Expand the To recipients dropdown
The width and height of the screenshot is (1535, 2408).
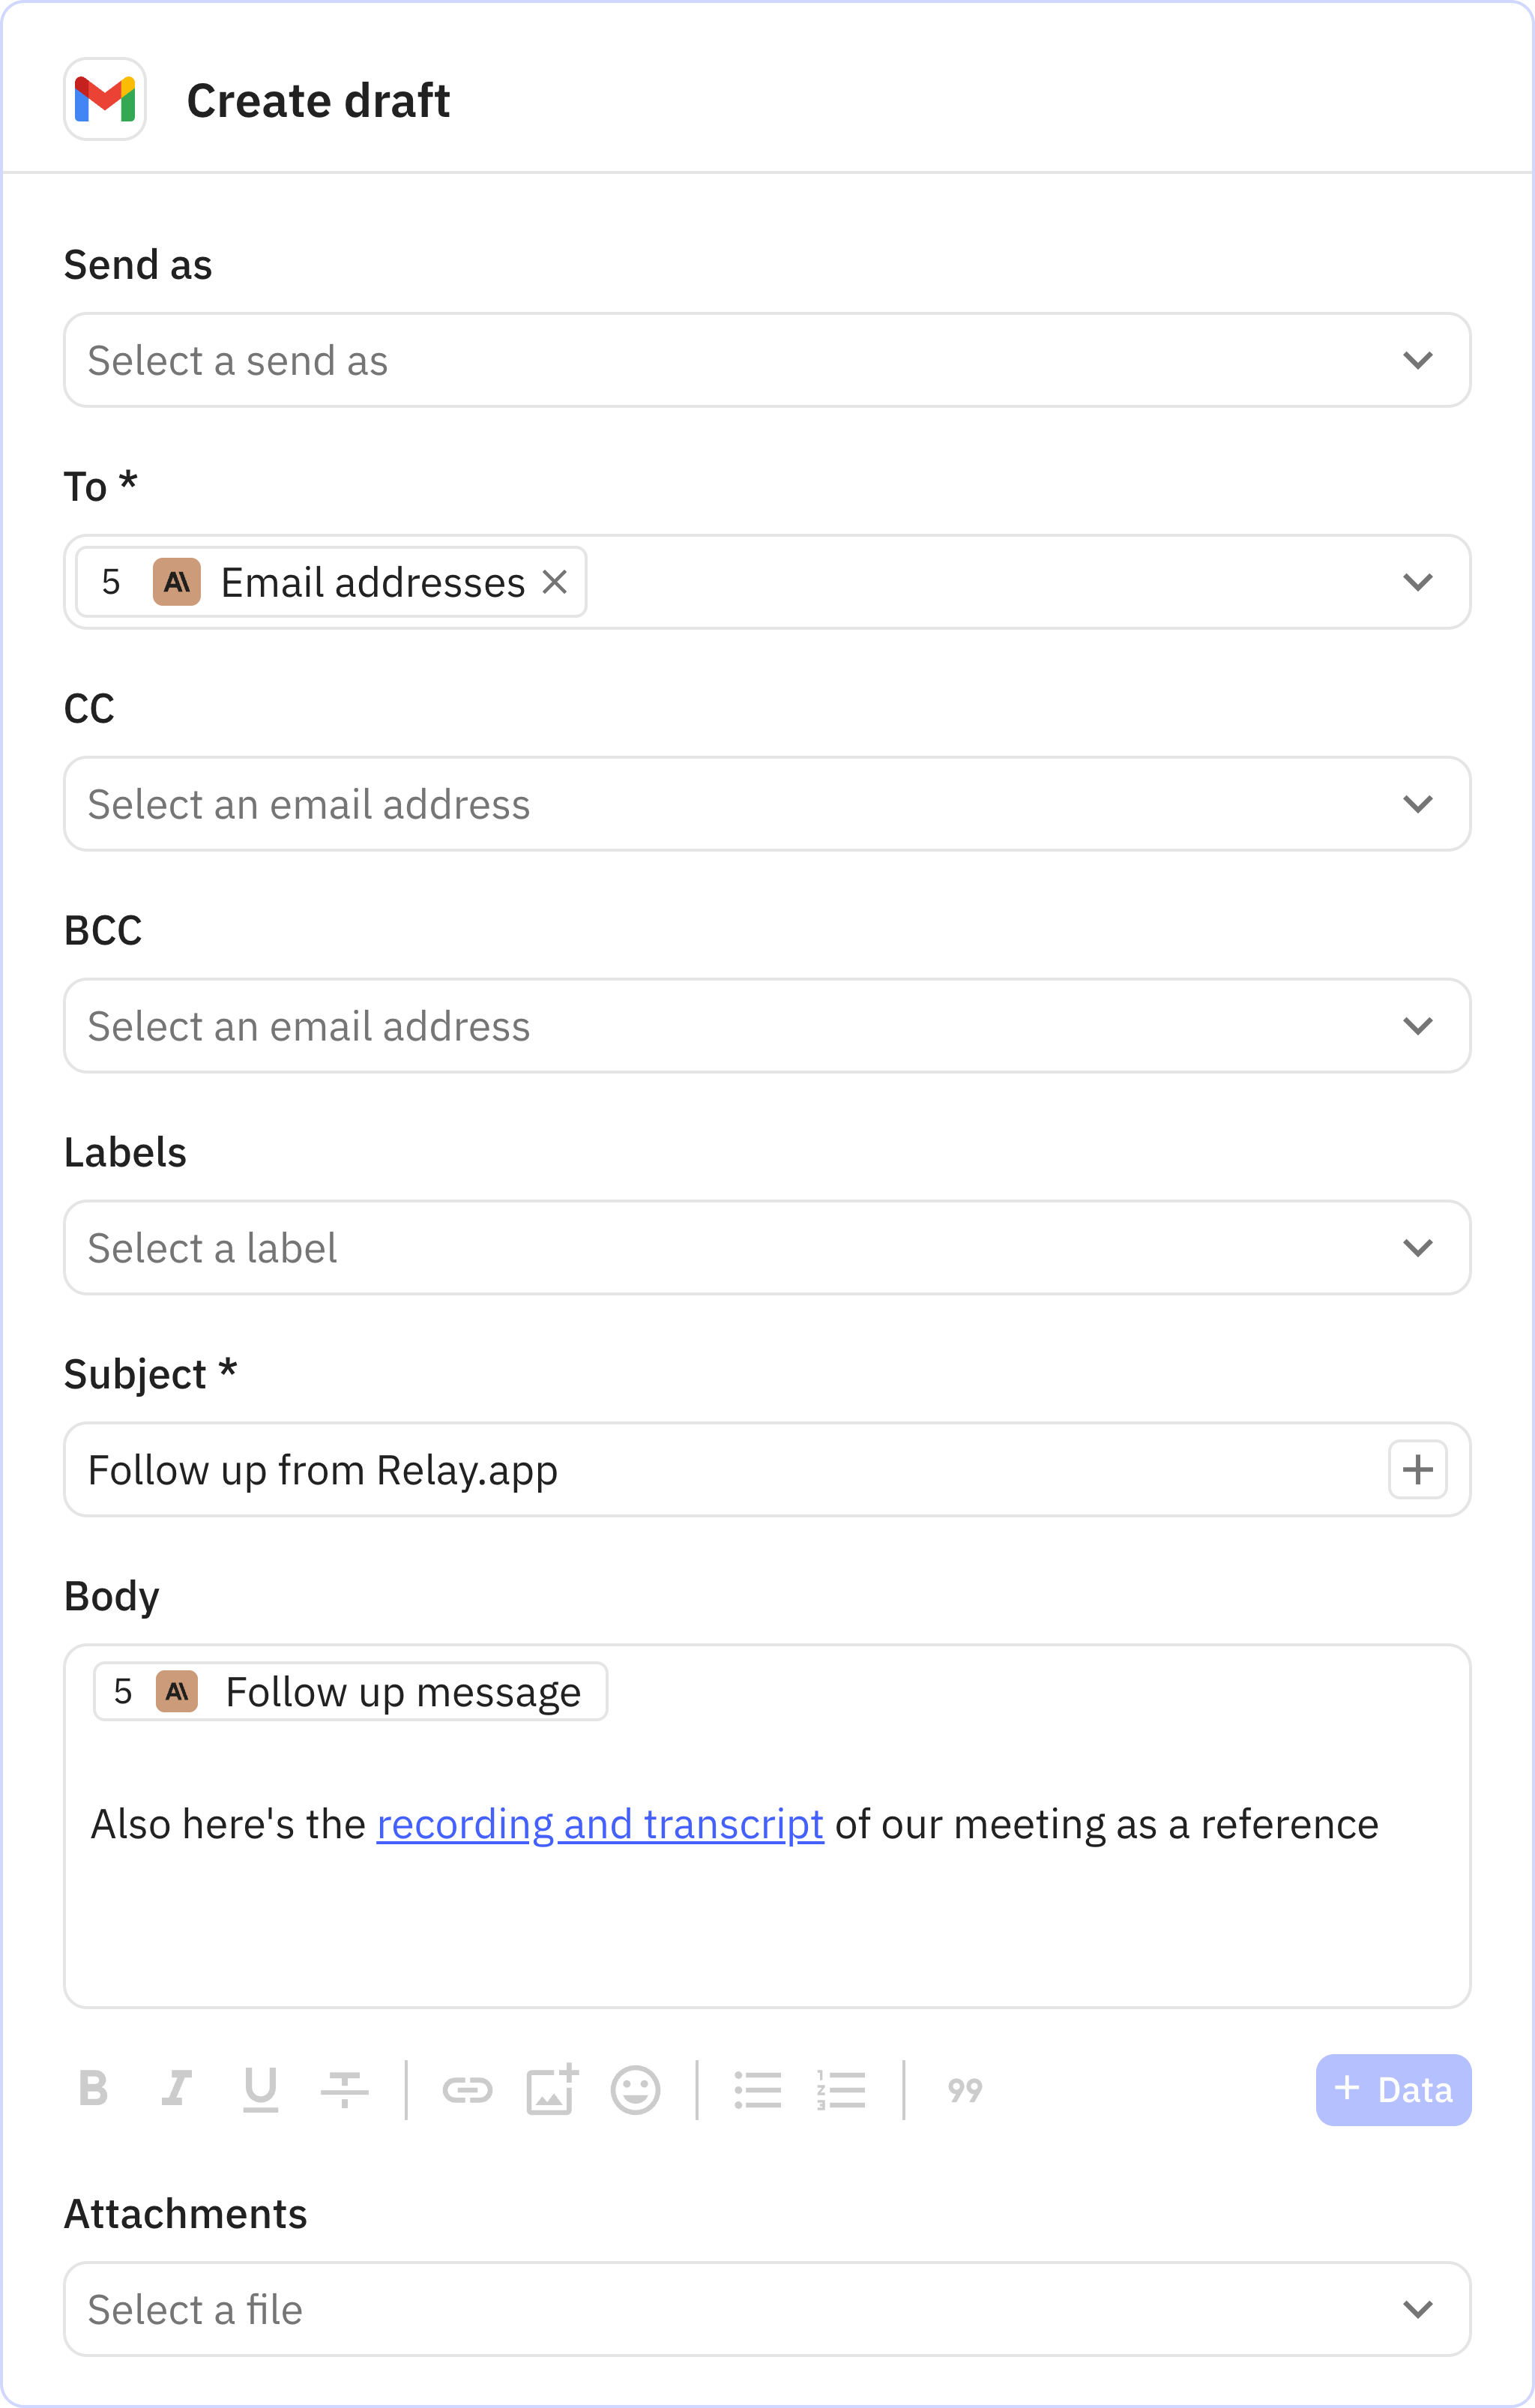[x=1418, y=582]
